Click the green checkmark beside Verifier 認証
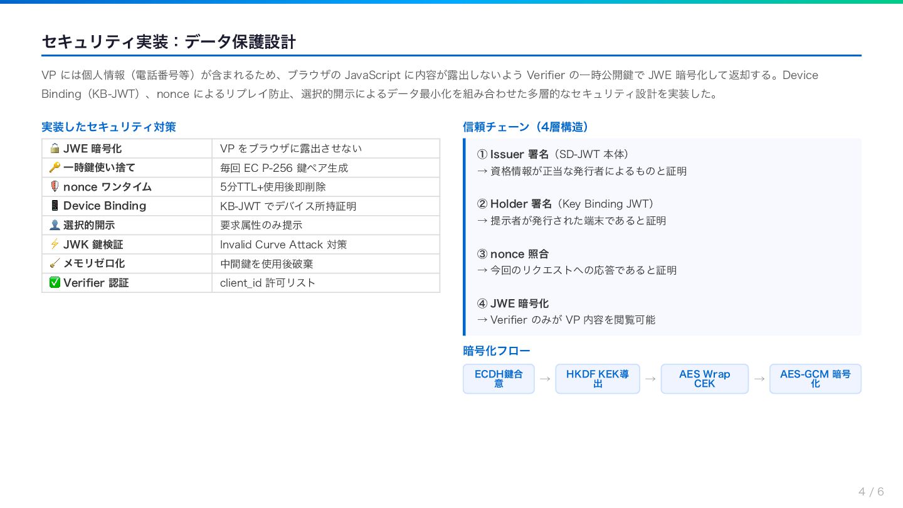Image resolution: width=903 pixels, height=508 pixels. 55,283
